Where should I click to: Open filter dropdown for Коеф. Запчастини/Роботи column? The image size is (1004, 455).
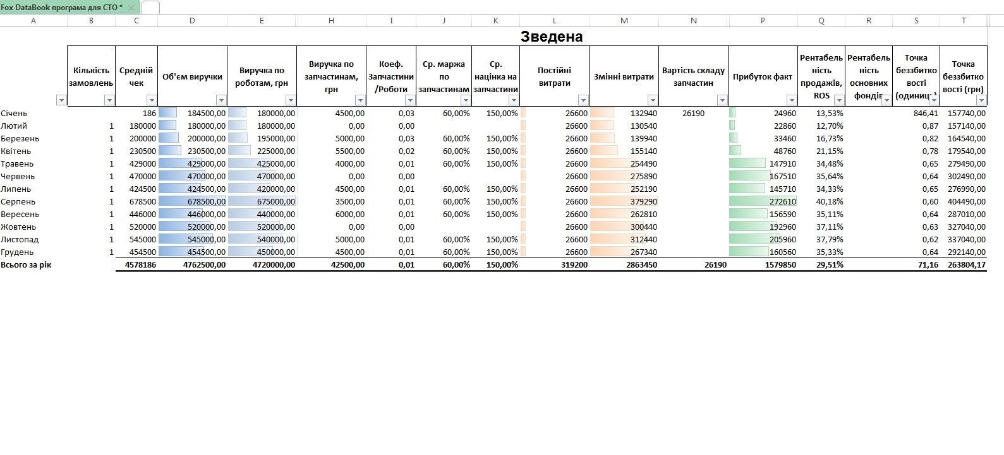click(410, 100)
